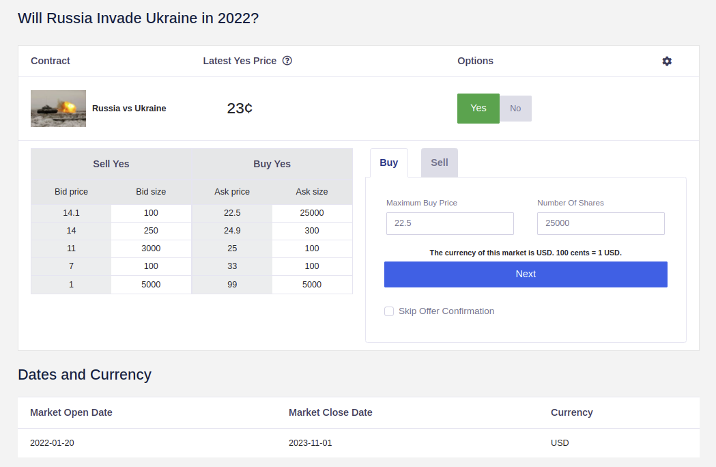This screenshot has height=467, width=716.
Task: Click the 22.5 ask price cell
Action: 232,213
